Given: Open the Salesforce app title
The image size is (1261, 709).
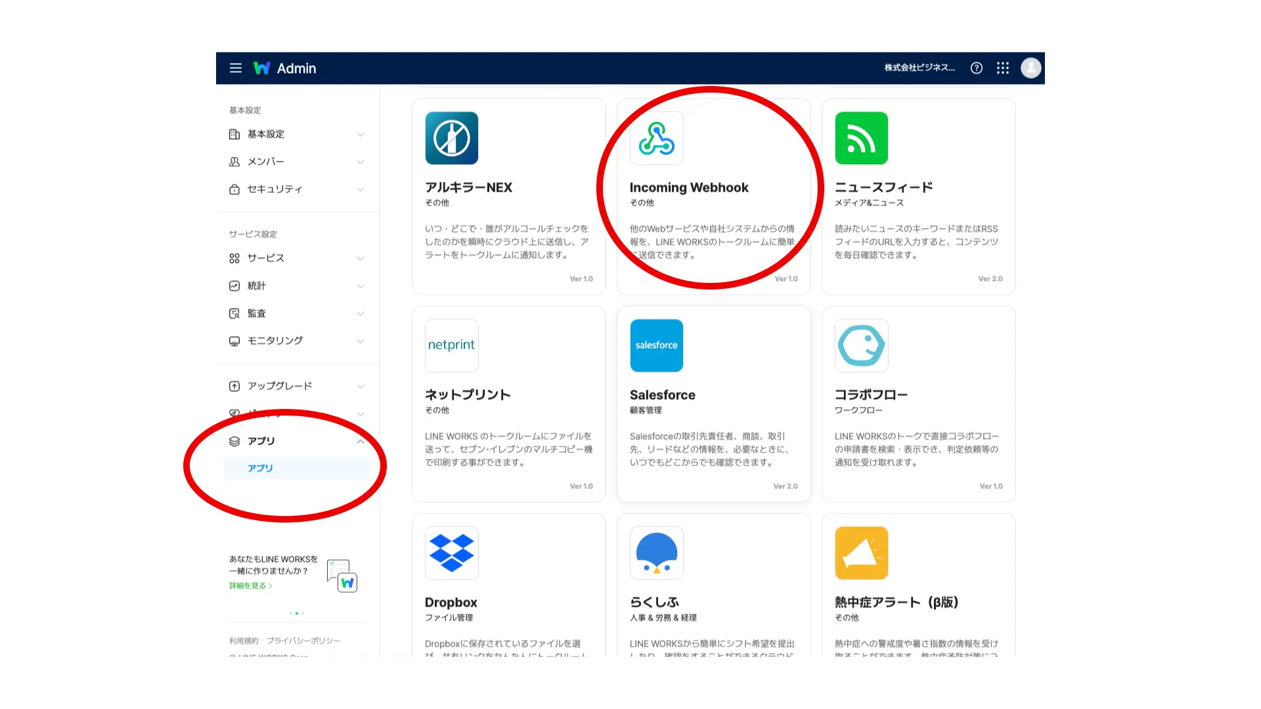Looking at the screenshot, I should (x=662, y=395).
